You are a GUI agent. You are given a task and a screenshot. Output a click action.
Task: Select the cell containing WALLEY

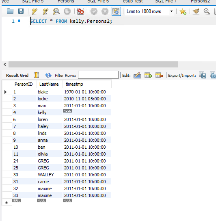point(50,175)
